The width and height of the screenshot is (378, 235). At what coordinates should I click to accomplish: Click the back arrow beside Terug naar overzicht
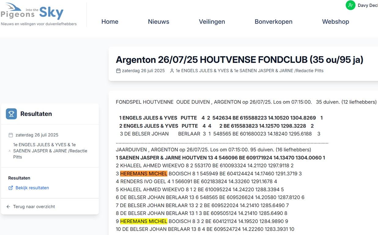pos(8,206)
